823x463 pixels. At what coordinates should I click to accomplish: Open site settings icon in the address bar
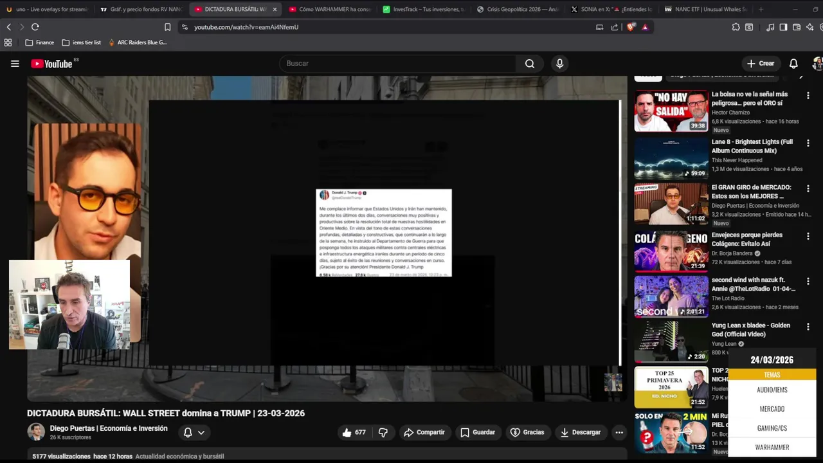point(185,27)
